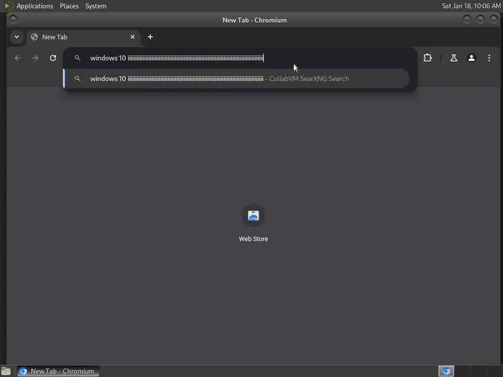Reload the current page
503x377 pixels.
point(53,58)
